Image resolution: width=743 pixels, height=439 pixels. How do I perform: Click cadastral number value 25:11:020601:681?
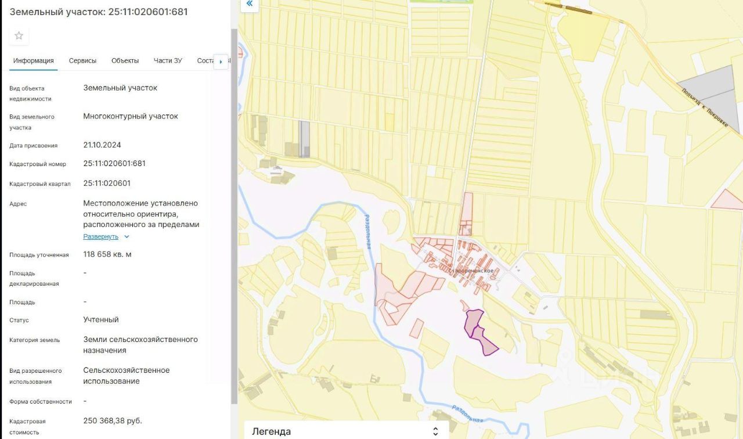(x=114, y=164)
